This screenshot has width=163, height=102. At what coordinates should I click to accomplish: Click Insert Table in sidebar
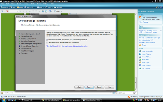(x=145, y=57)
